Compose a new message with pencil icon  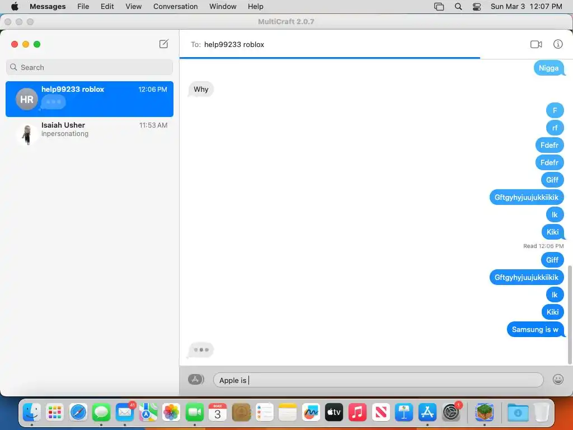164,44
